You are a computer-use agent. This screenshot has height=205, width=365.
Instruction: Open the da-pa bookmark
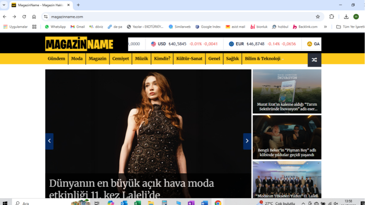coord(115,27)
